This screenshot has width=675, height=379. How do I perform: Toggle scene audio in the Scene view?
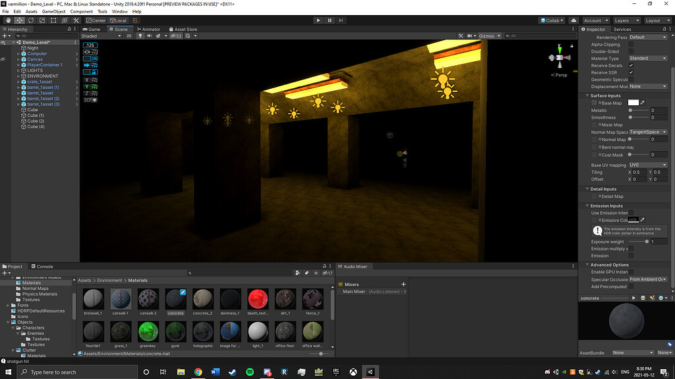click(x=150, y=36)
